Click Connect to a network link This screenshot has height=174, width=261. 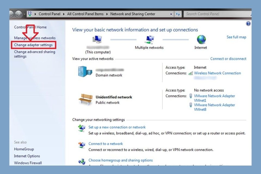pyautogui.click(x=105, y=144)
